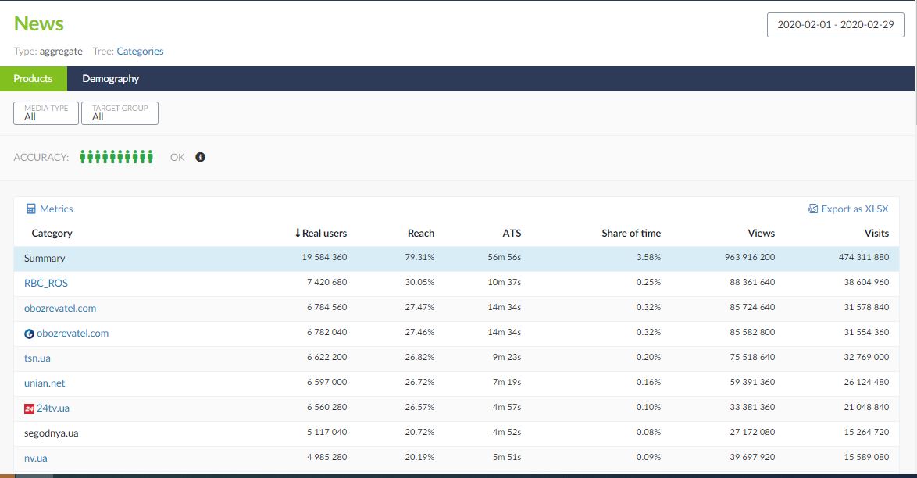Open the Media Type dropdown
917x478 pixels.
point(46,113)
